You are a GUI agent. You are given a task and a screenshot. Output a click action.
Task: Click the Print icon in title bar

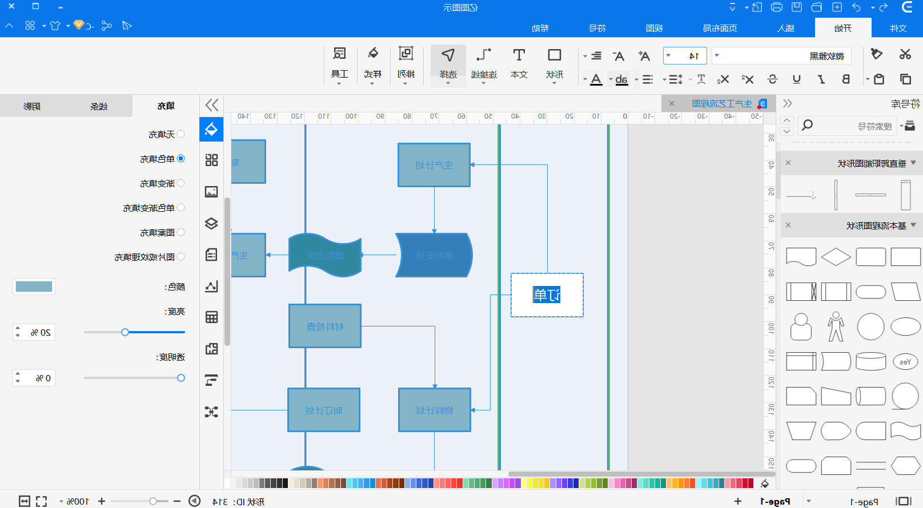pyautogui.click(x=777, y=7)
